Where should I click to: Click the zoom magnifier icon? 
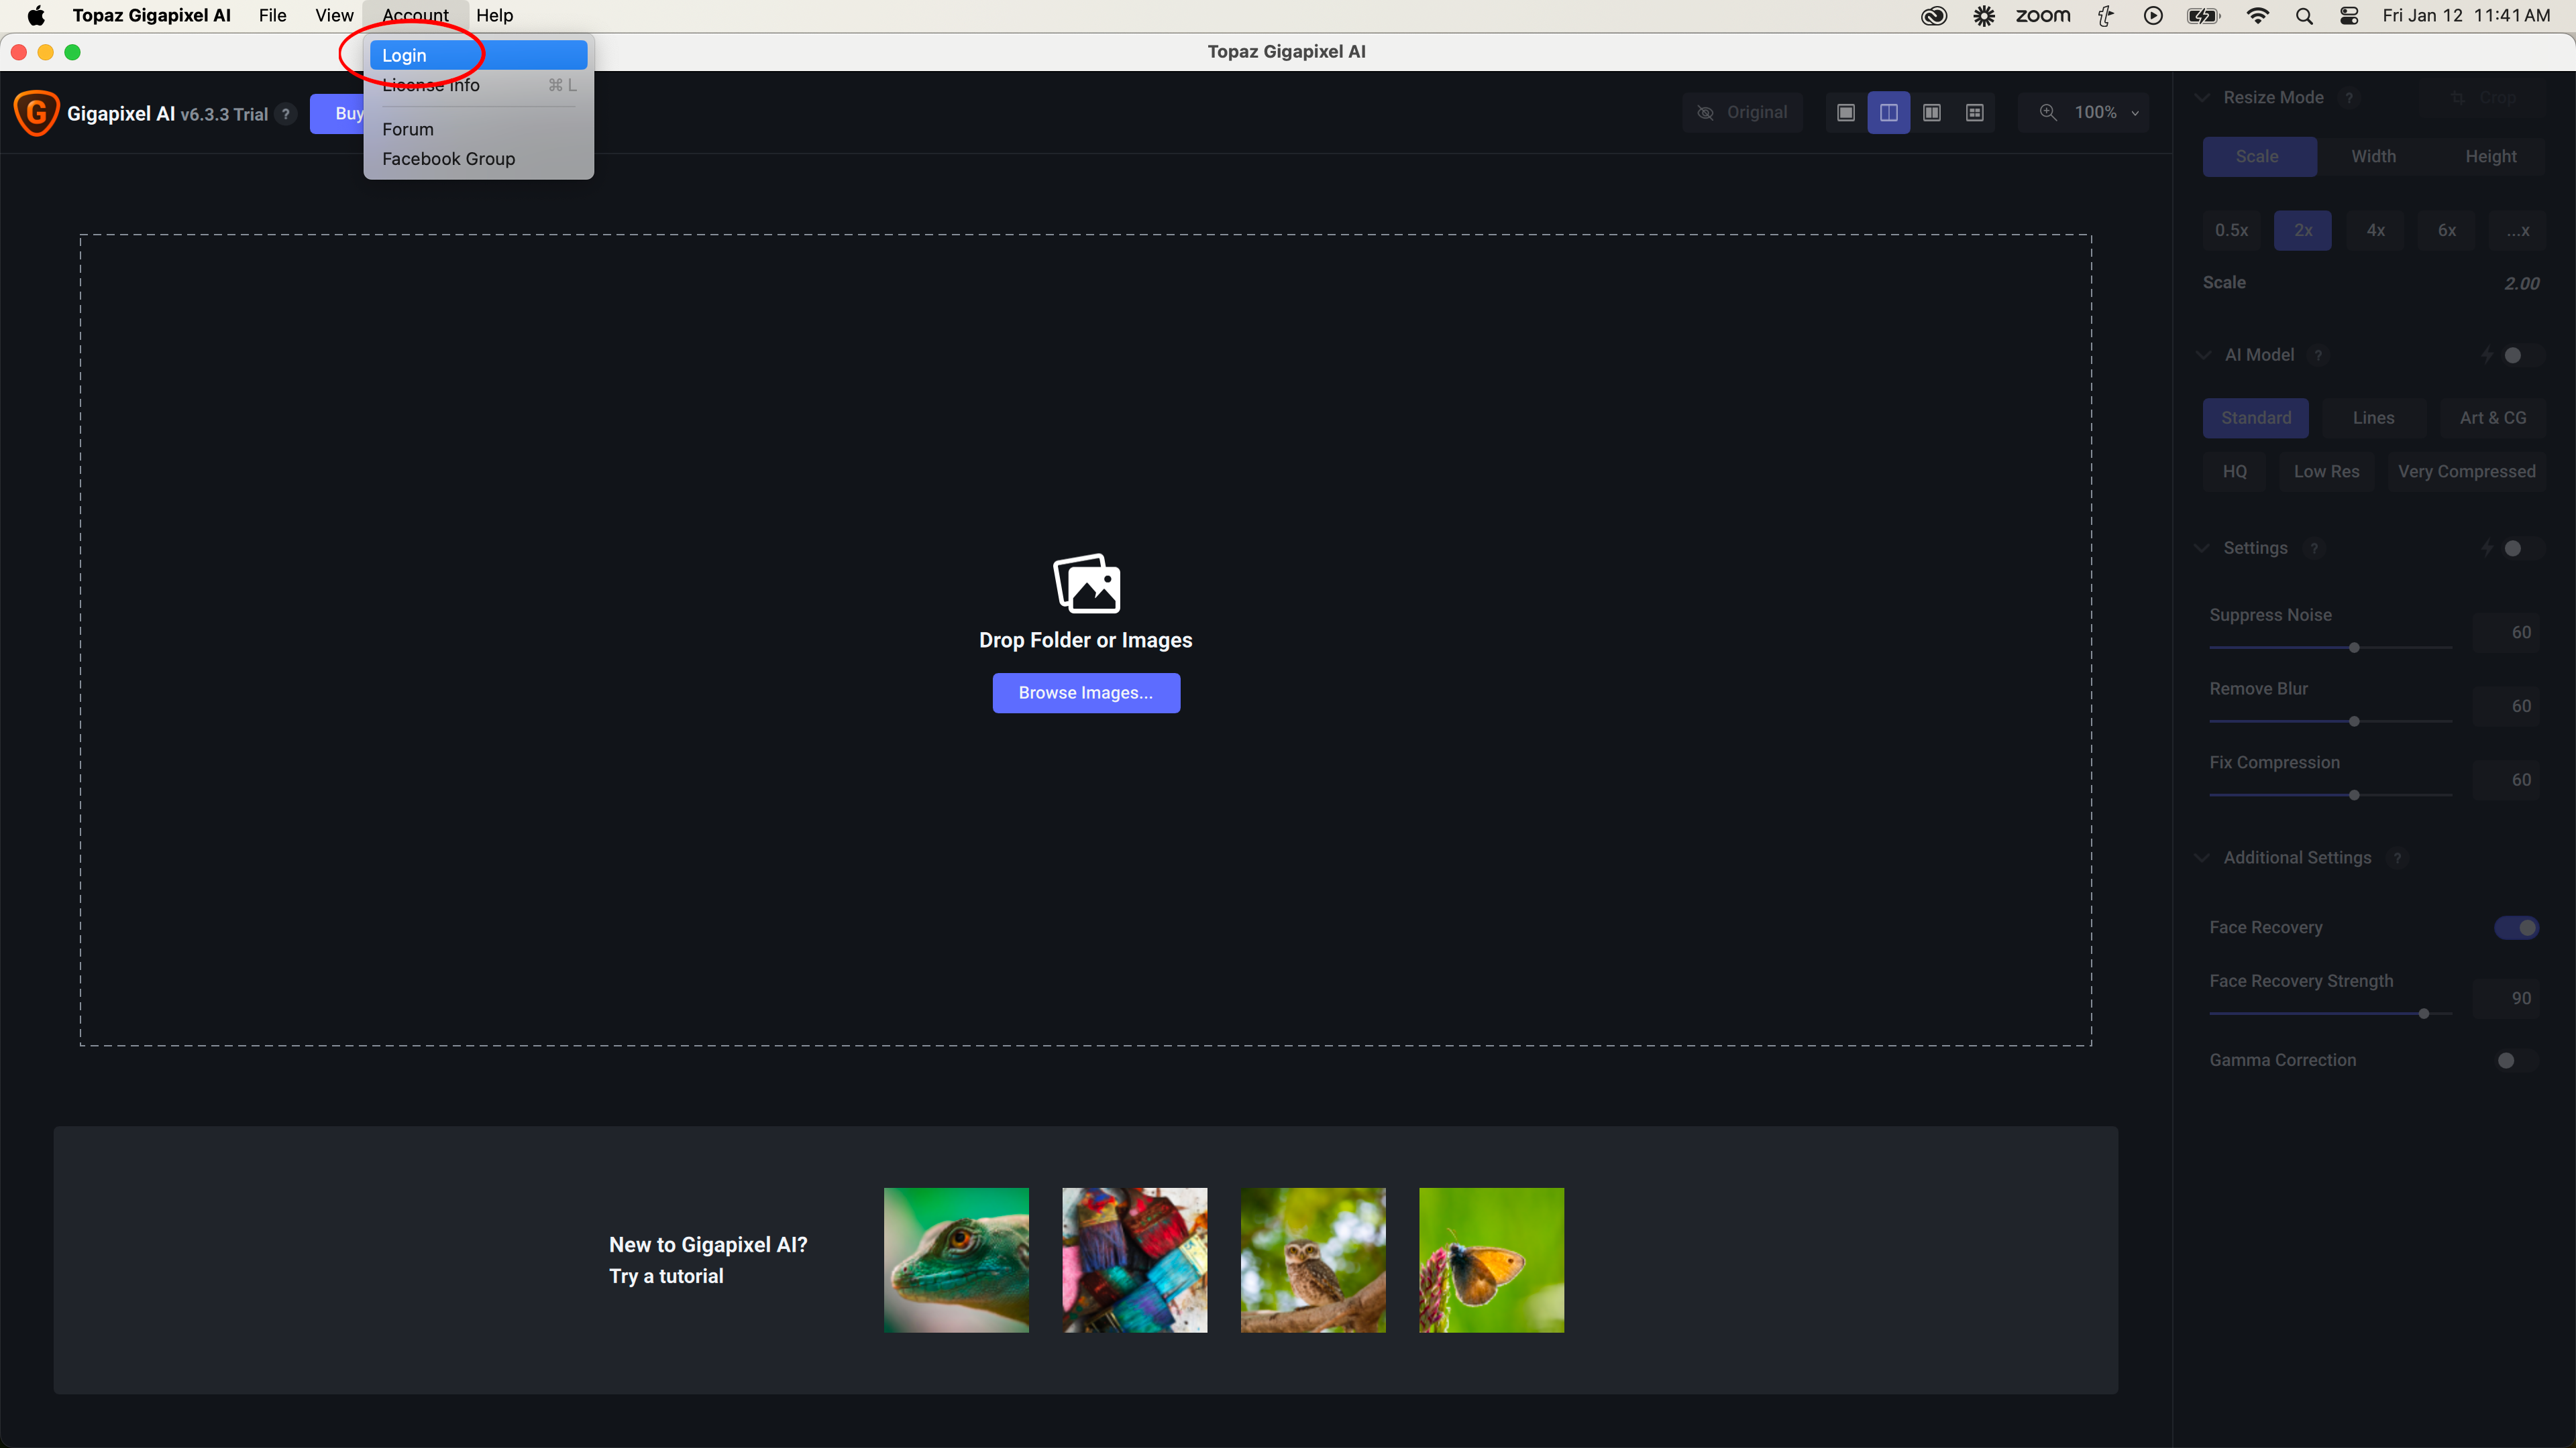pos(2048,113)
